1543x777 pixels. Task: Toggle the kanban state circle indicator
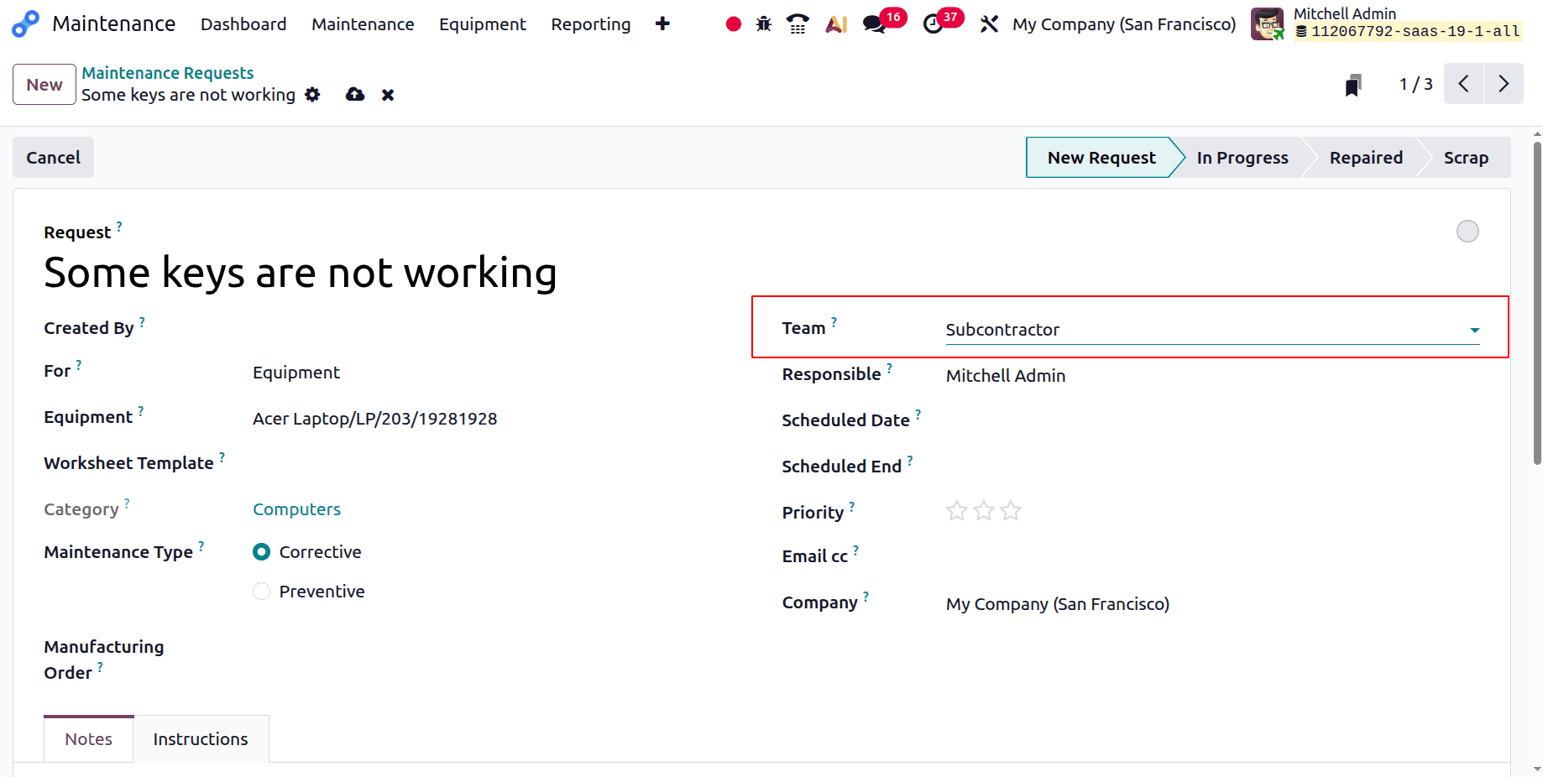[1467, 231]
